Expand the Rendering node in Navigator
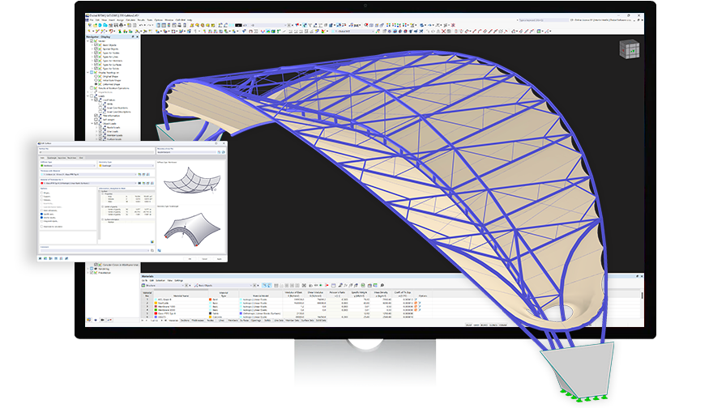The width and height of the screenshot is (726, 408). pos(88,269)
